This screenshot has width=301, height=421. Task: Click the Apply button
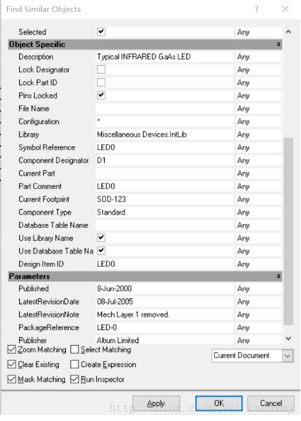(x=156, y=403)
